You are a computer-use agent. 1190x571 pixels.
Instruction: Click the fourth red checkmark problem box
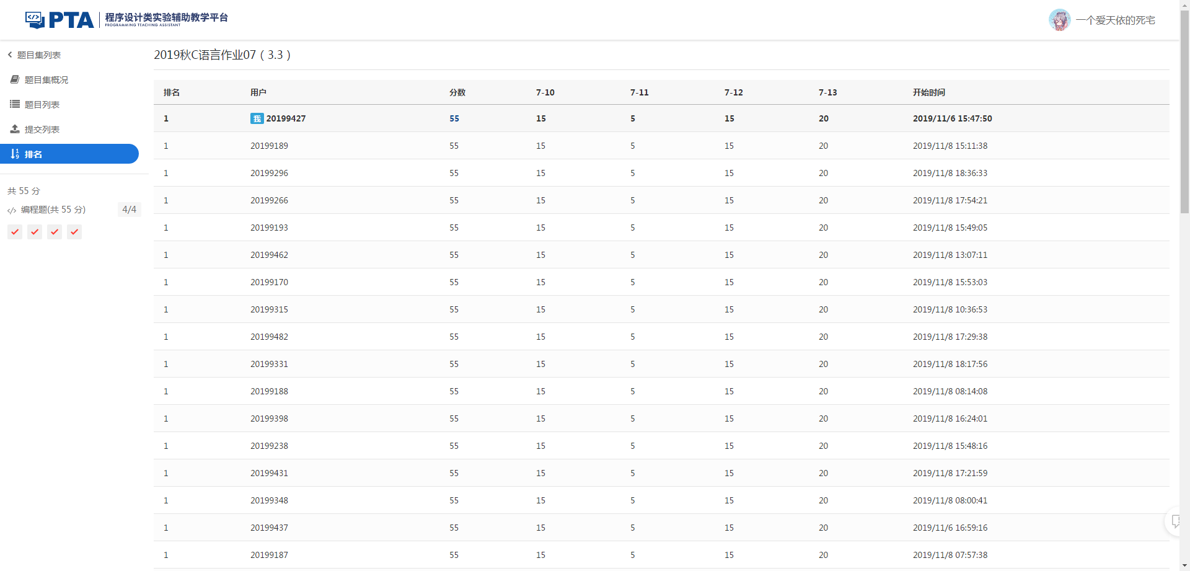point(74,232)
